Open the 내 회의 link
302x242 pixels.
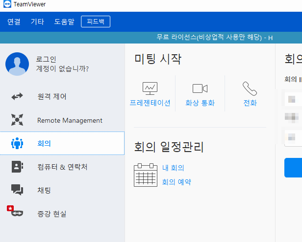[x=173, y=168]
